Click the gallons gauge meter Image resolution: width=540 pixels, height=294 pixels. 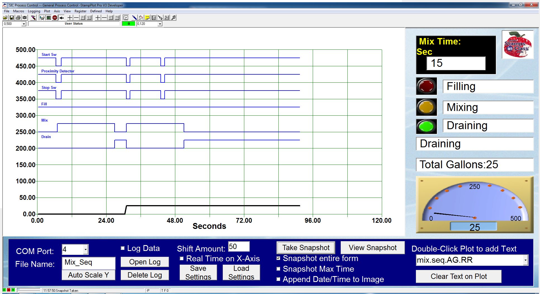coord(474,205)
